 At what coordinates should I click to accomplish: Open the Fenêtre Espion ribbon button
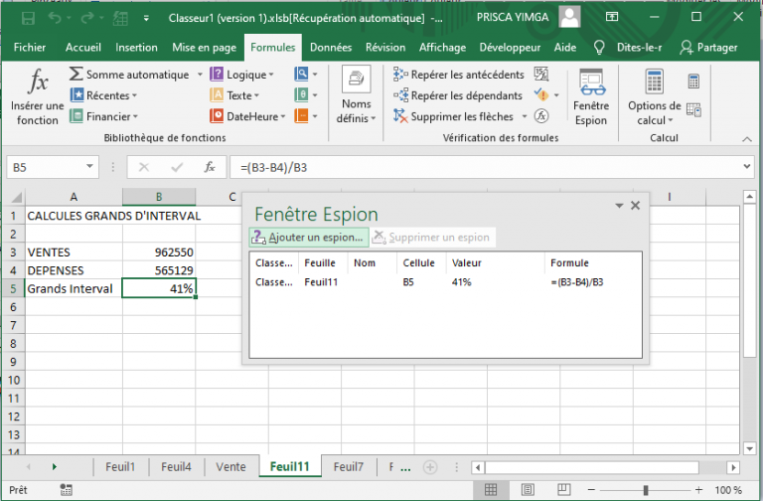[591, 97]
